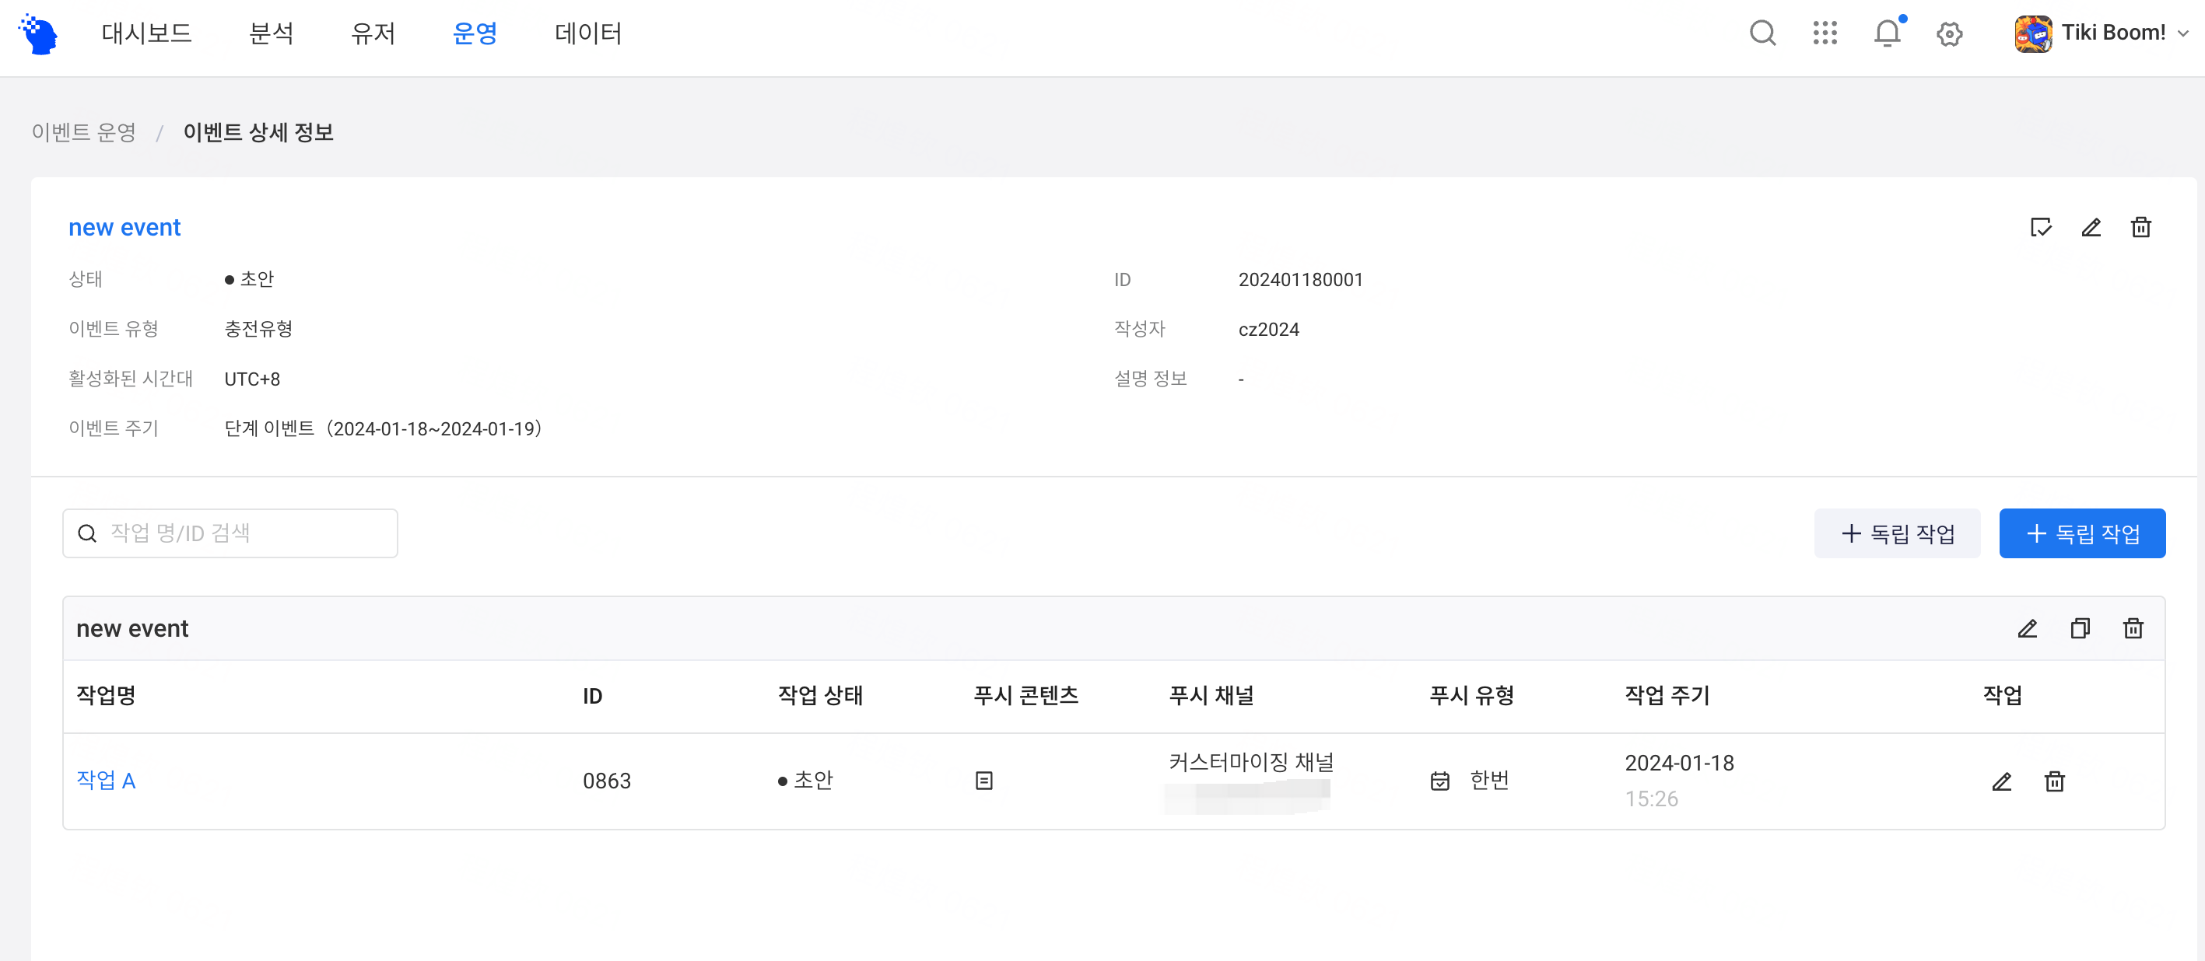This screenshot has height=961, width=2205.
Task: Delete the 작업 A row
Action: pos(2054,781)
